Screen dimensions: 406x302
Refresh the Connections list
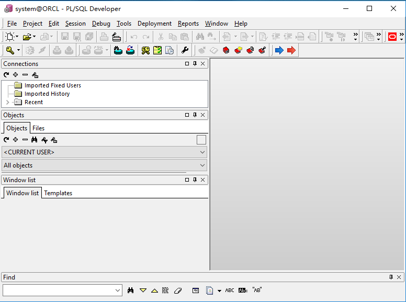[x=6, y=75]
